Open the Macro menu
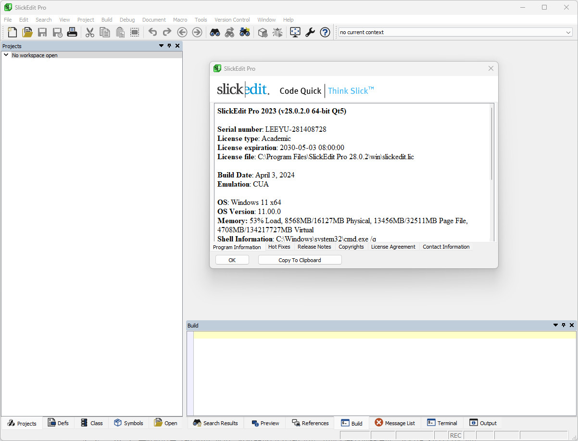578x441 pixels. [180, 20]
